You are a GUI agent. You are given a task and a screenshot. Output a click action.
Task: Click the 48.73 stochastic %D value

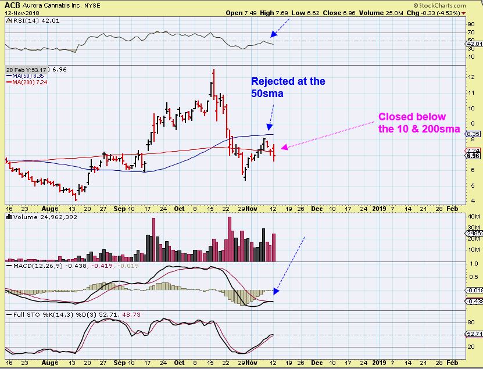(x=131, y=314)
